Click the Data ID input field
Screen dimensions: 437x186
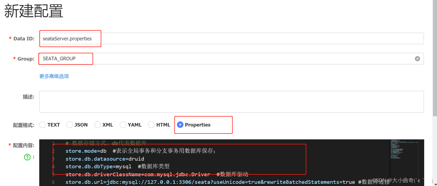pyautogui.click(x=231, y=38)
